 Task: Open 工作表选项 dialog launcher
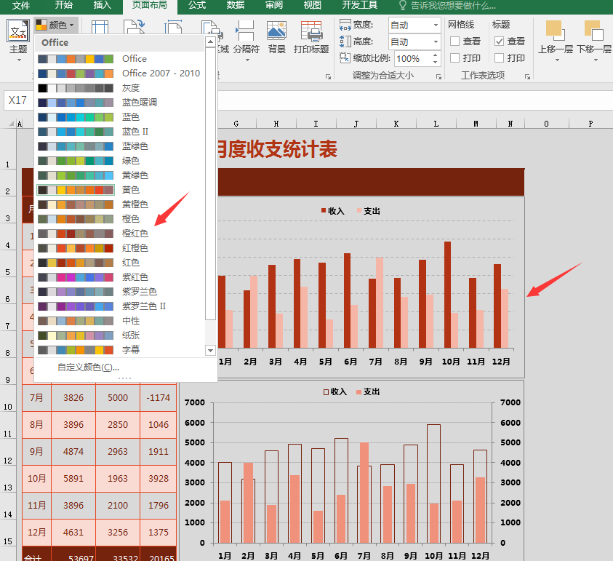pyautogui.click(x=527, y=76)
